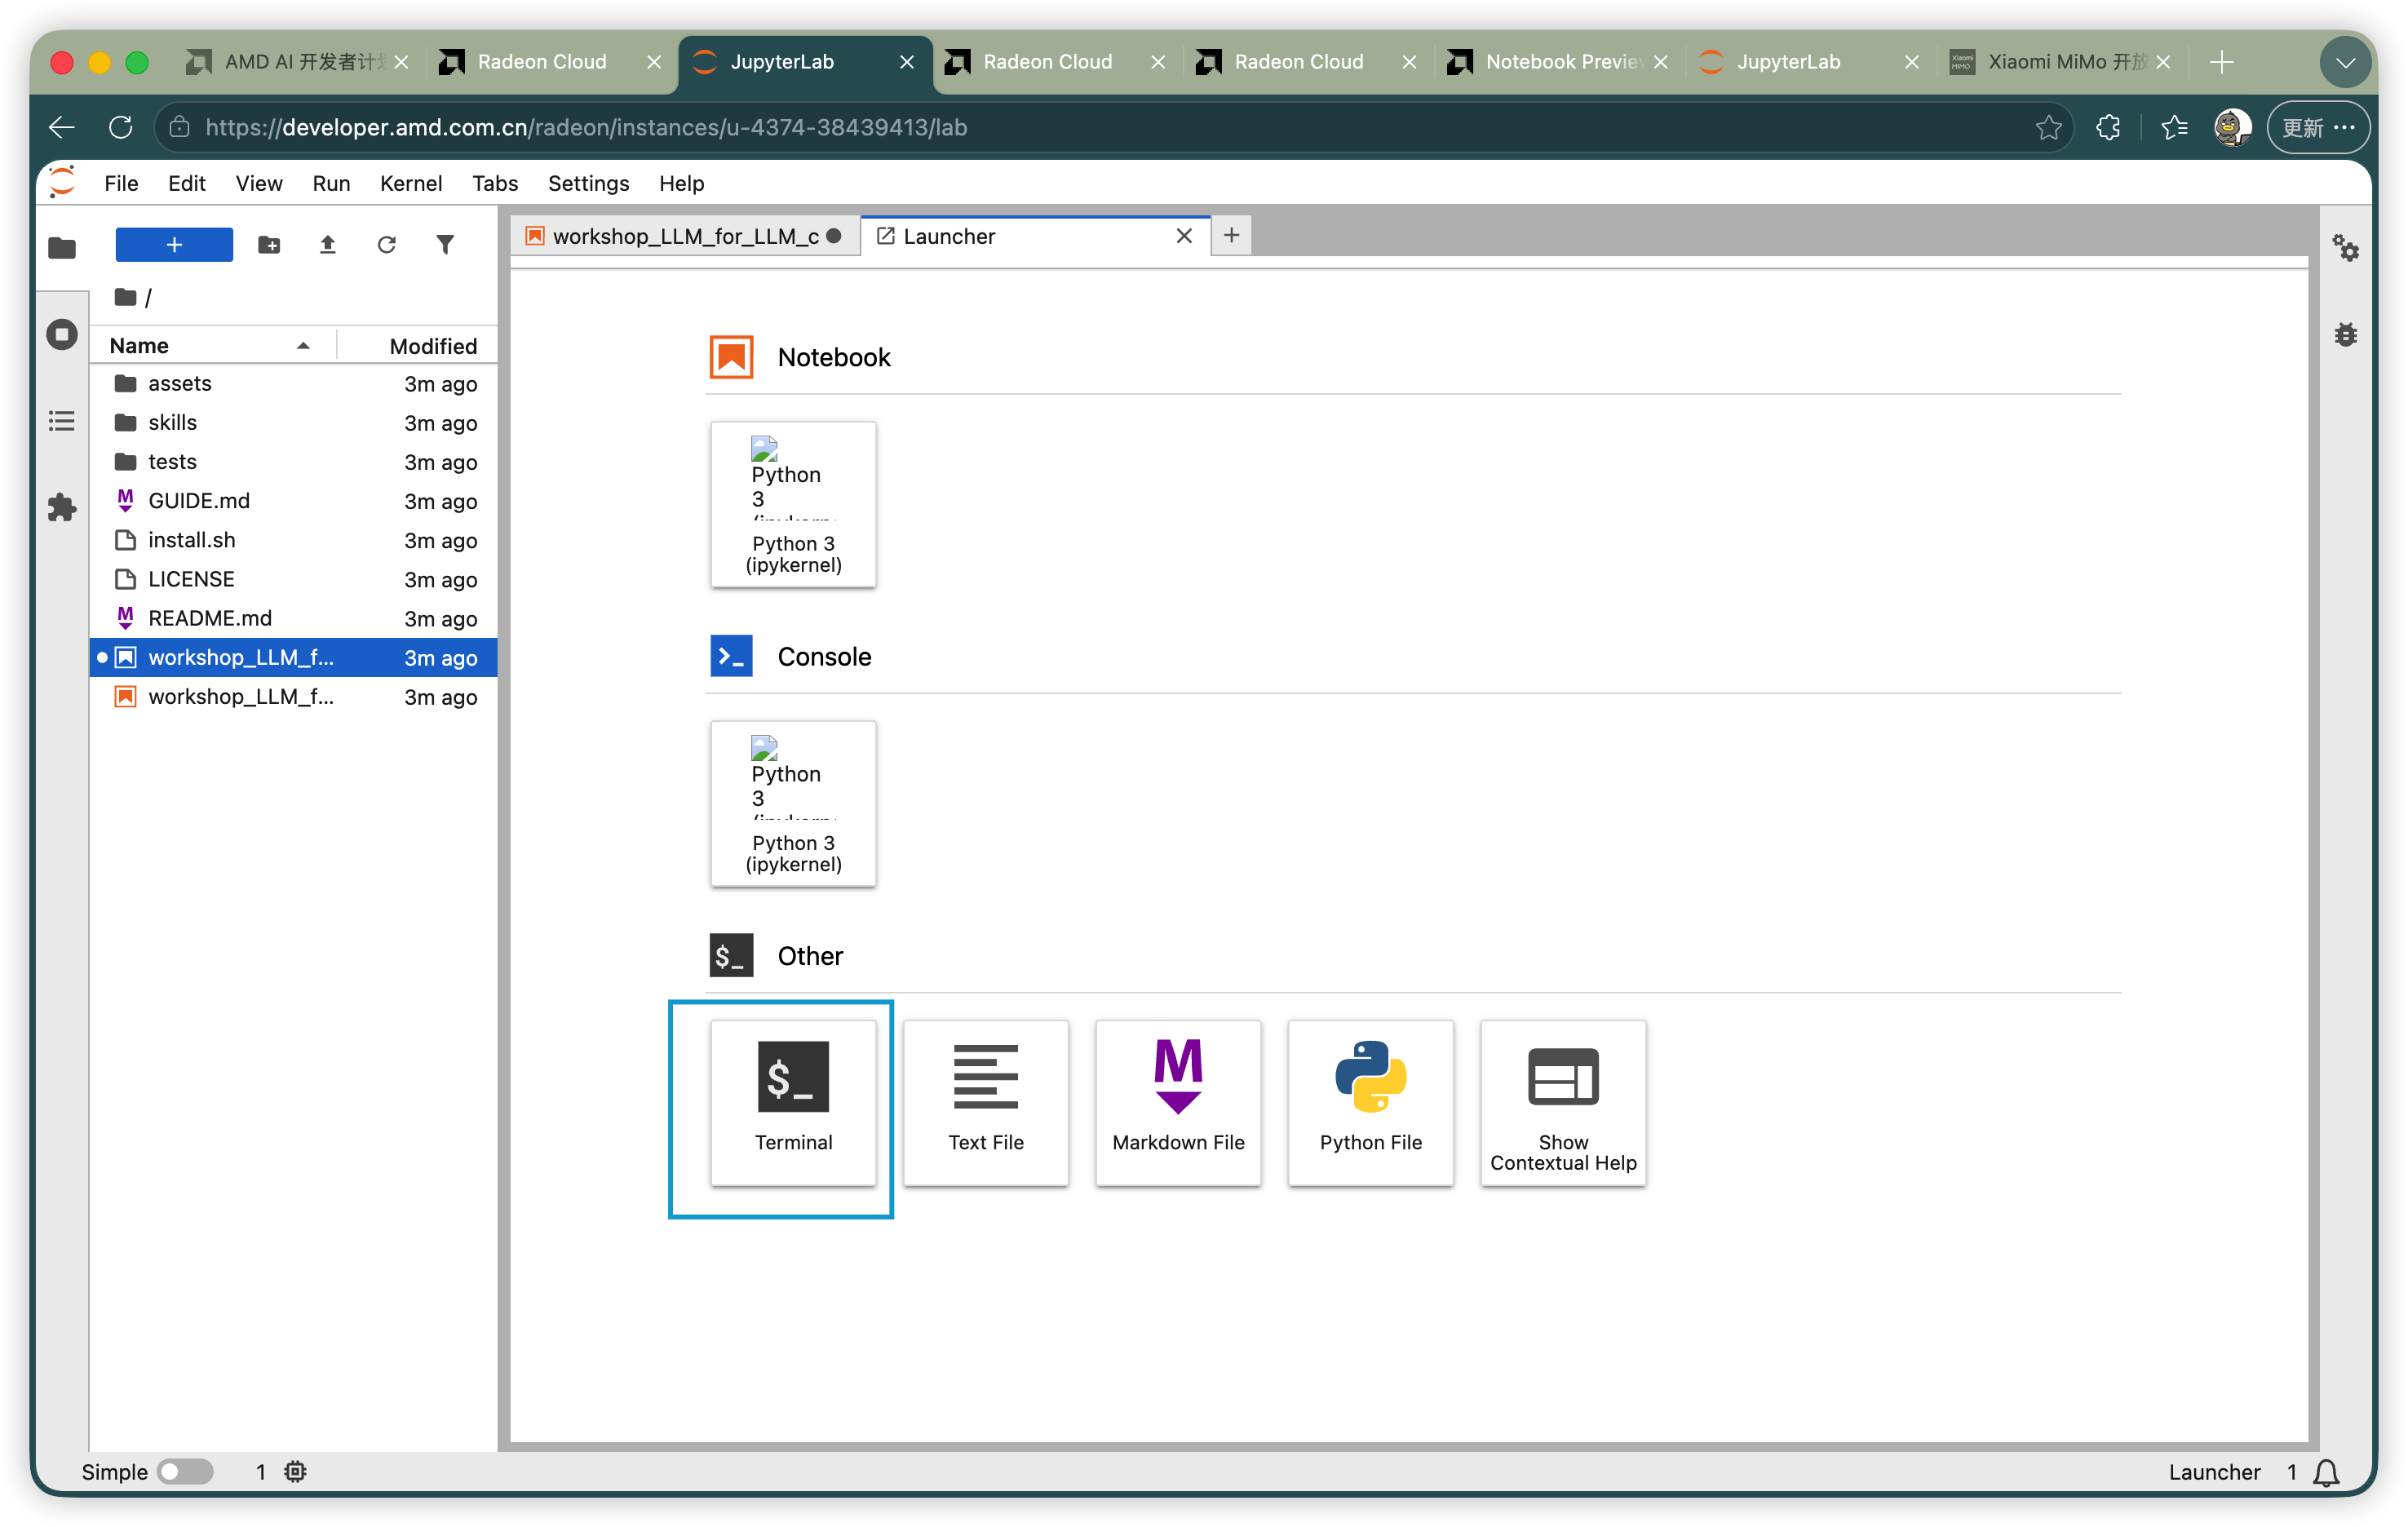2408x1527 pixels.
Task: Open the file browser sidebar panel
Action: click(x=62, y=247)
